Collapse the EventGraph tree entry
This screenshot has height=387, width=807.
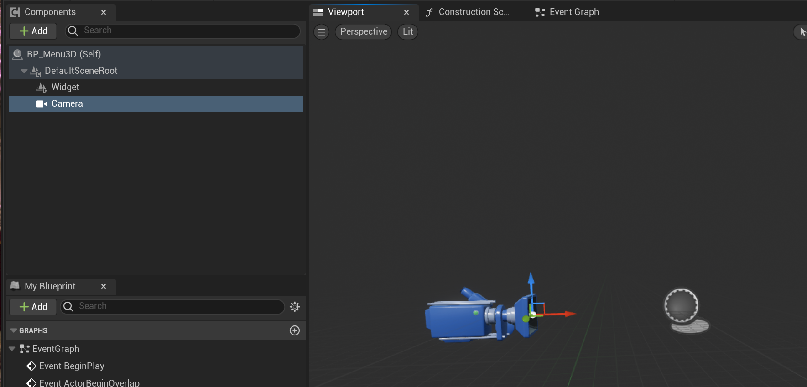click(12, 349)
